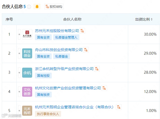160x119 pixels.
Task: Open 舟山市科技创业投资有限公司 company link
Action: (x=59, y=50)
